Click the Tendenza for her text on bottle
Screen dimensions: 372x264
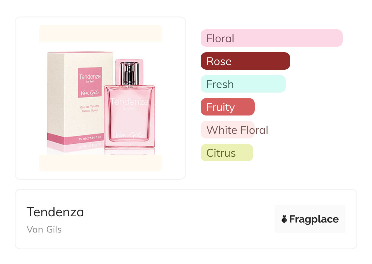click(x=129, y=104)
